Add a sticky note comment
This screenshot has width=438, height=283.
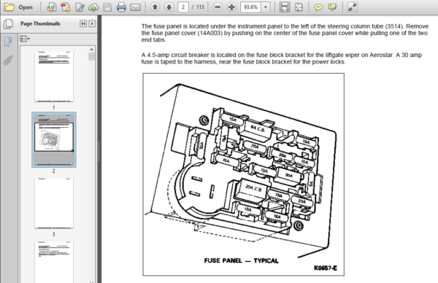click(x=318, y=7)
